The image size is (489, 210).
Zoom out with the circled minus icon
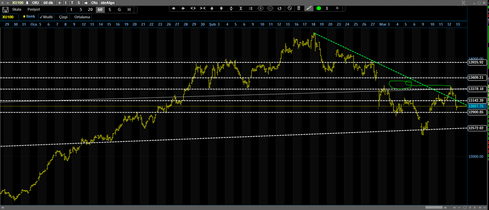[x=270, y=8]
